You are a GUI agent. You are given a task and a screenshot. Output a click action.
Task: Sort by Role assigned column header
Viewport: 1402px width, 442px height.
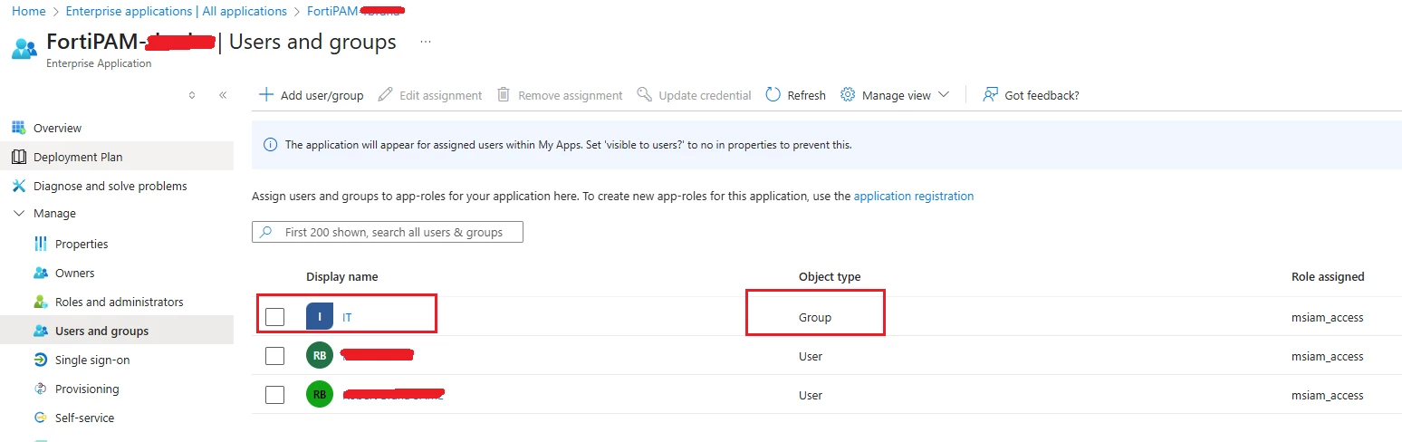1328,276
